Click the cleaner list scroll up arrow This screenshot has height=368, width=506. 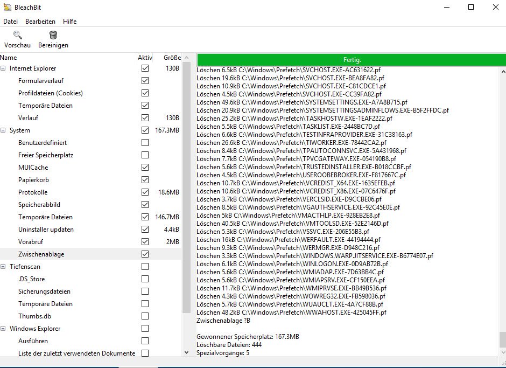(x=187, y=58)
